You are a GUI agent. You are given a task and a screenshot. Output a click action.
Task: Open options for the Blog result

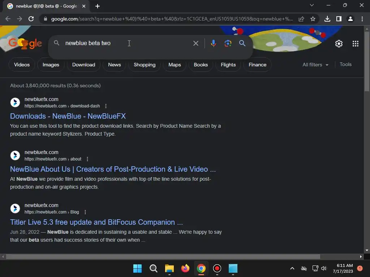tap(85, 212)
